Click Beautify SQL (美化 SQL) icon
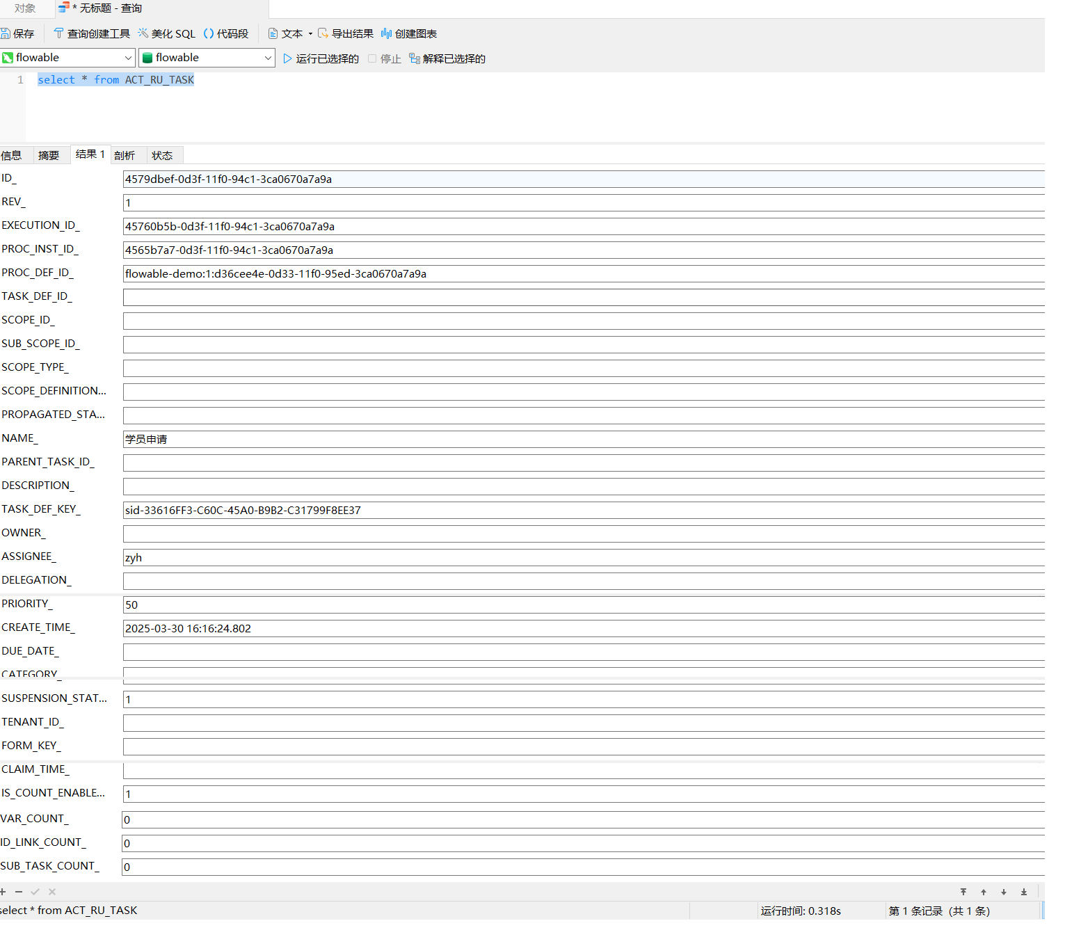 143,33
